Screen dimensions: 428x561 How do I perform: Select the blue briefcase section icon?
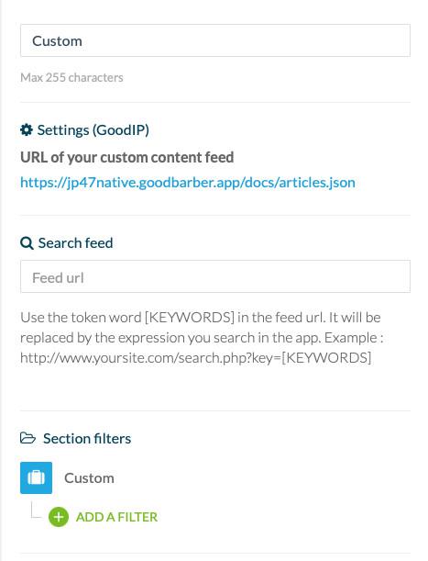point(36,477)
